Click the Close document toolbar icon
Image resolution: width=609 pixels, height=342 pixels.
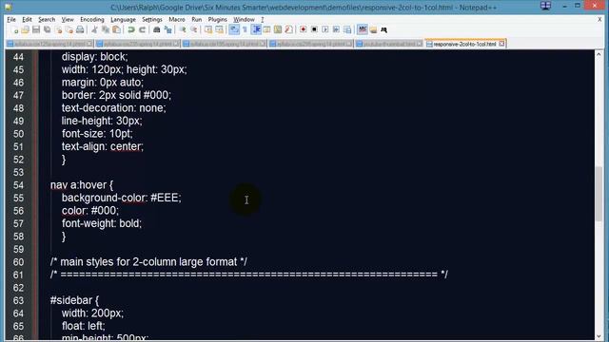58,29
